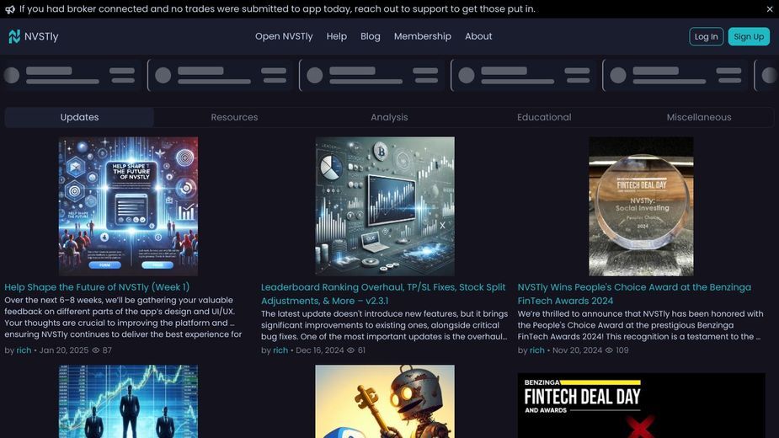
Task: Open Help Shape the Future of NVSTly article
Action: tap(97, 287)
